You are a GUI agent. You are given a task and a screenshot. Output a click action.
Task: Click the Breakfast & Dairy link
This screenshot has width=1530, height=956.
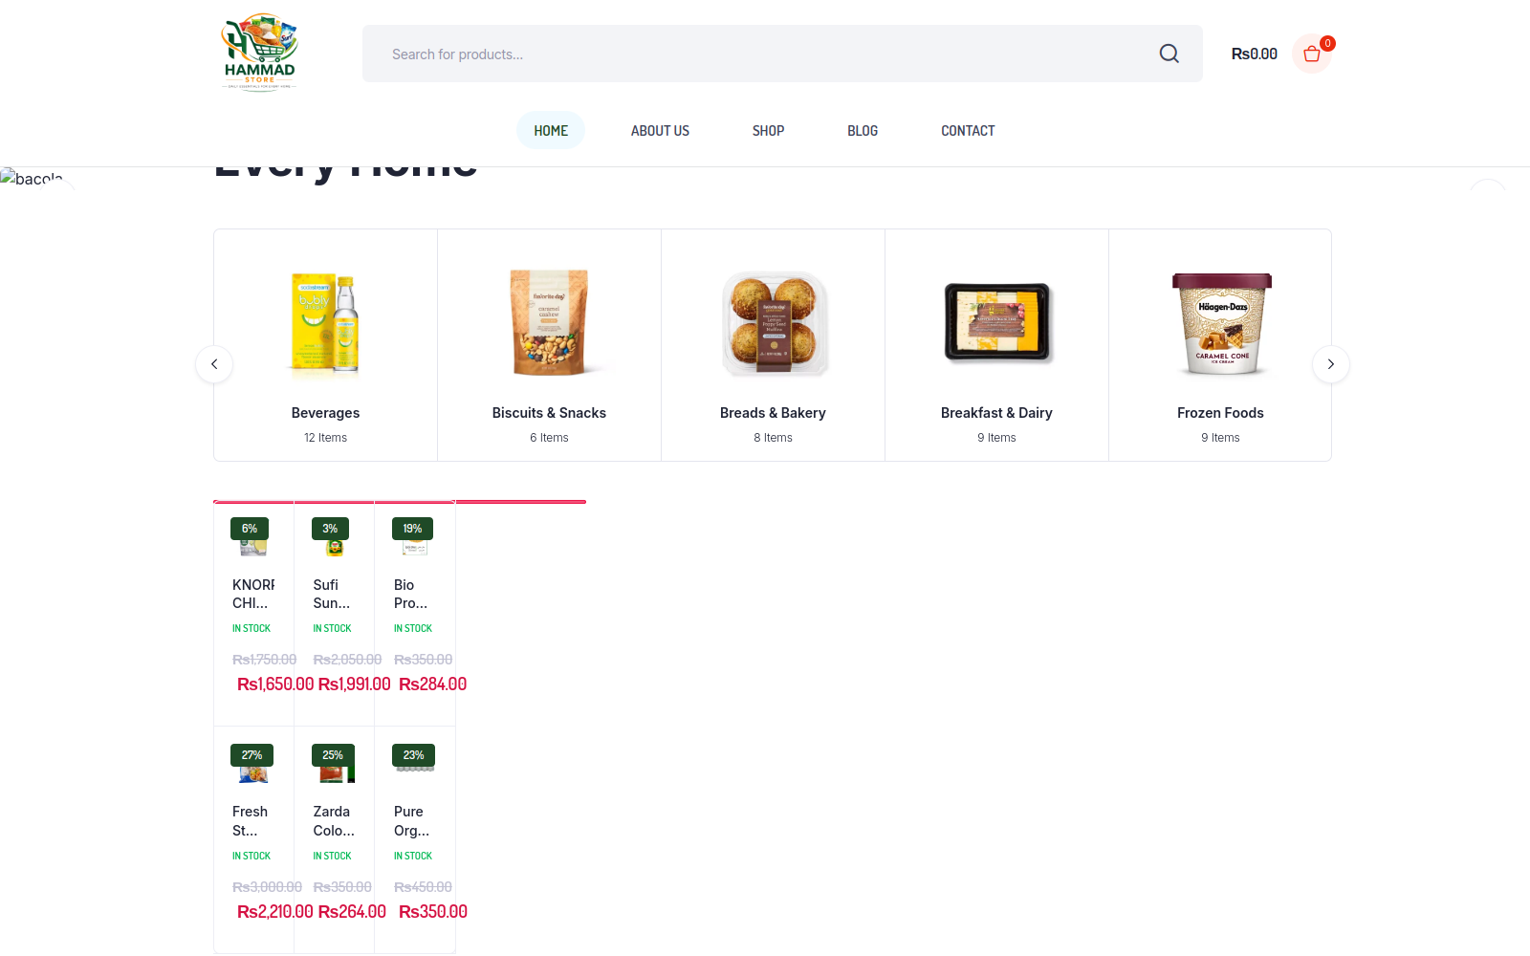click(996, 413)
